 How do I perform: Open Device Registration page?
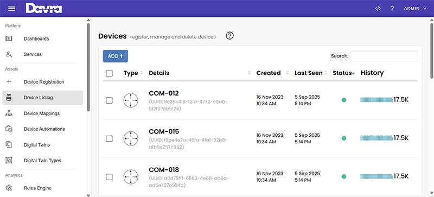(x=44, y=82)
